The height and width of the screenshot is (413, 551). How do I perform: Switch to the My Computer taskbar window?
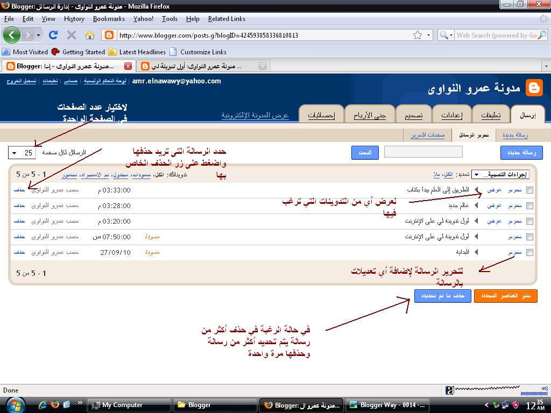click(x=129, y=405)
